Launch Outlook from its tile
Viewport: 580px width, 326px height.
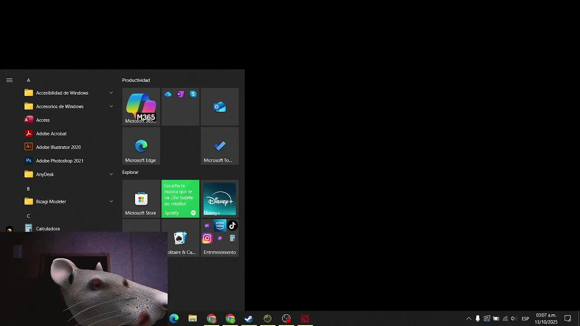pyautogui.click(x=220, y=106)
